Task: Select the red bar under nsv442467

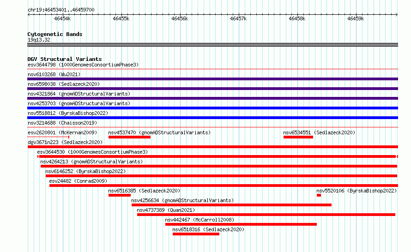Action: [241, 224]
